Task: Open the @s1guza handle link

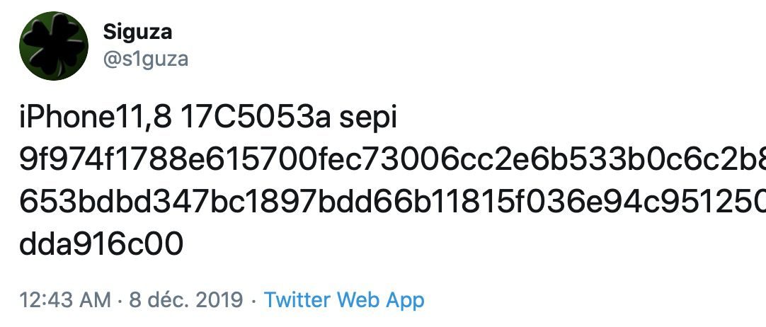Action: coord(146,59)
